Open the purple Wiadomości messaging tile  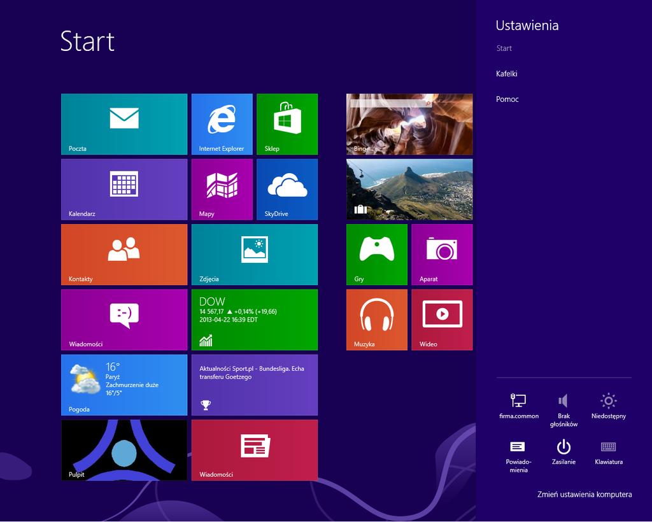tap(124, 320)
